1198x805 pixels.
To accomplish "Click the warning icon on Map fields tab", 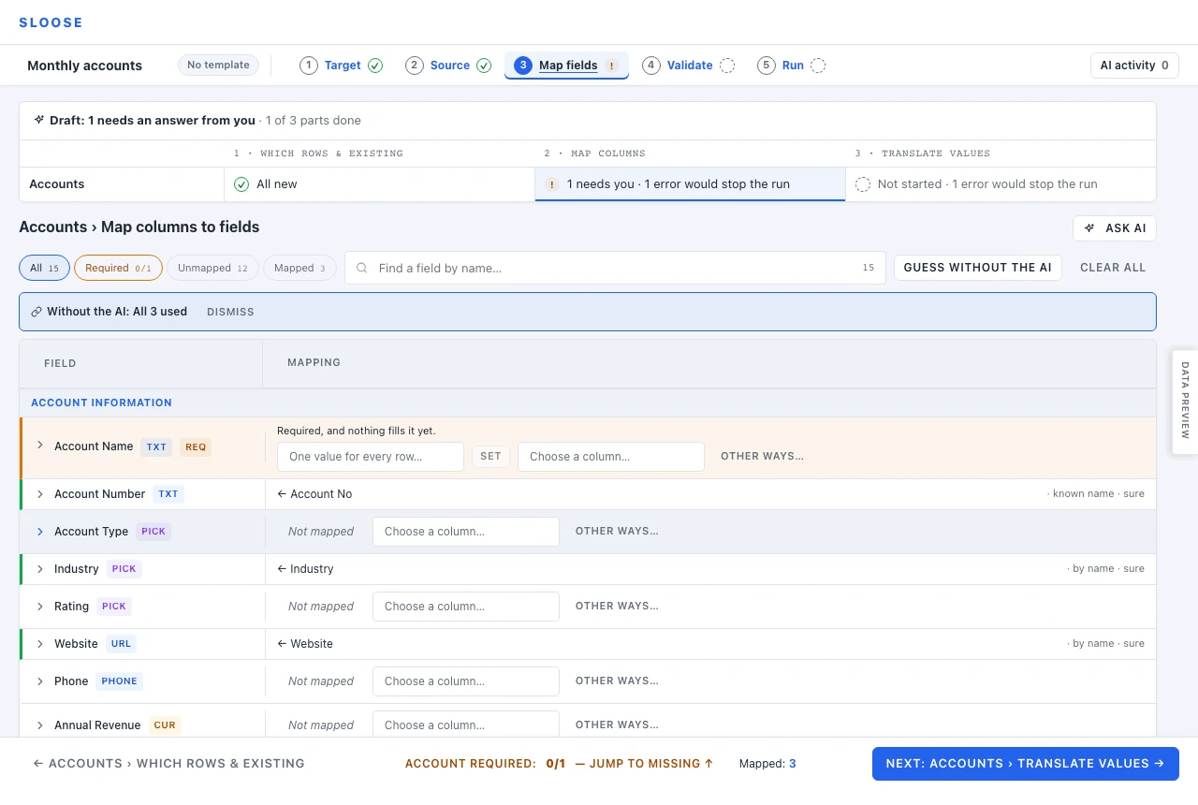I will click(612, 66).
